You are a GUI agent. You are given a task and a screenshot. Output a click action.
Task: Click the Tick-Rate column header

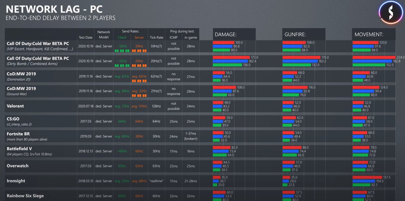pos(156,37)
